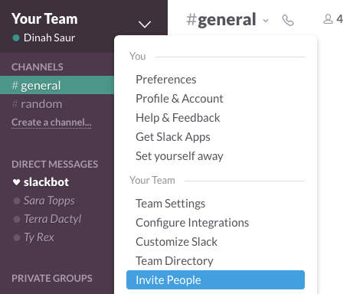Image resolution: width=350 pixels, height=294 pixels.
Task: Click Sara Topps' offline status dot
Action: 17,201
